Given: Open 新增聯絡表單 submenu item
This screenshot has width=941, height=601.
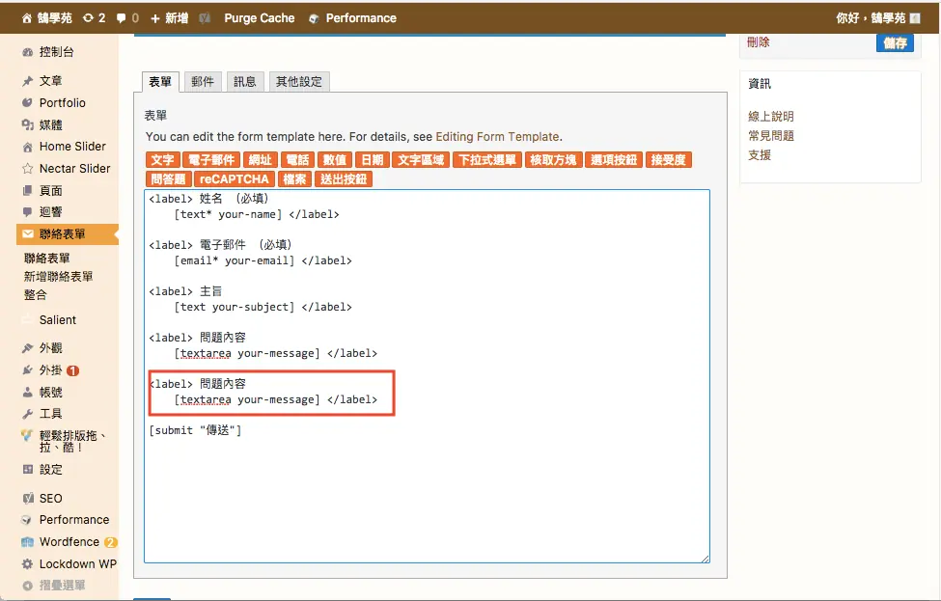Looking at the screenshot, I should tap(58, 277).
